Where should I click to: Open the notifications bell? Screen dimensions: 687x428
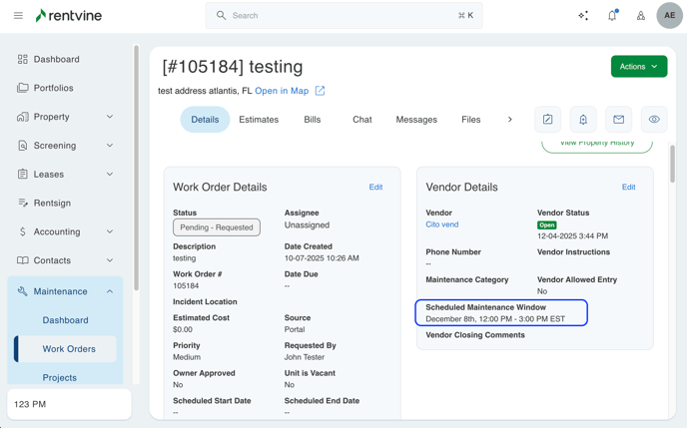click(612, 16)
